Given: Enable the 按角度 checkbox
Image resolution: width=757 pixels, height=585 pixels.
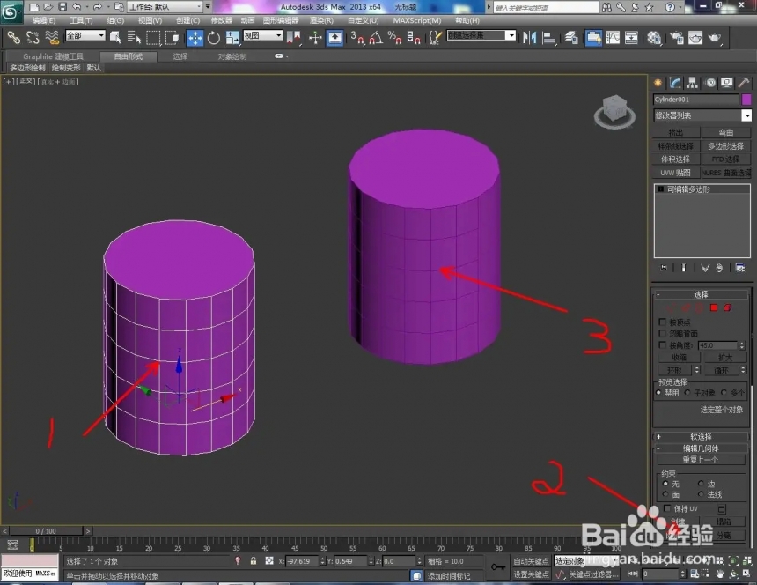Looking at the screenshot, I should tap(662, 344).
